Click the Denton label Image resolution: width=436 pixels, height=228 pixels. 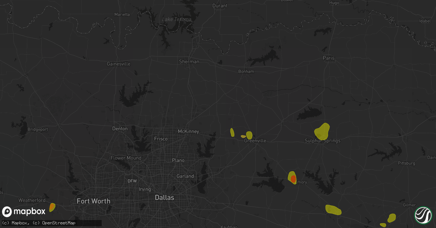pyautogui.click(x=120, y=128)
